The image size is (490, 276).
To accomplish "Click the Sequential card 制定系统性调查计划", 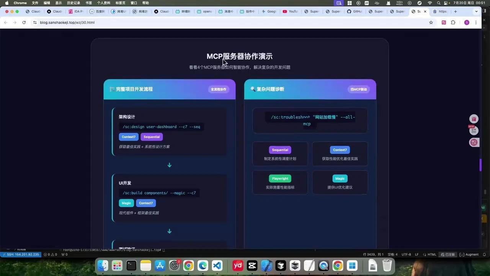I will click(x=280, y=154).
